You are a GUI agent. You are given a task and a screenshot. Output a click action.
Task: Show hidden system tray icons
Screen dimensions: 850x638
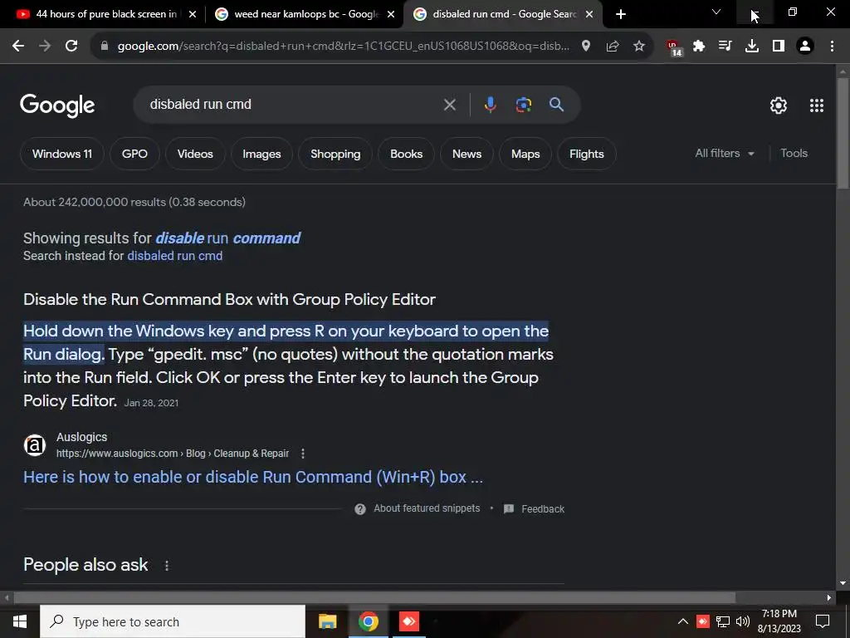pos(683,621)
